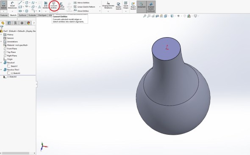
Task: Switch to the Surfaces tab
Action: pos(22,15)
